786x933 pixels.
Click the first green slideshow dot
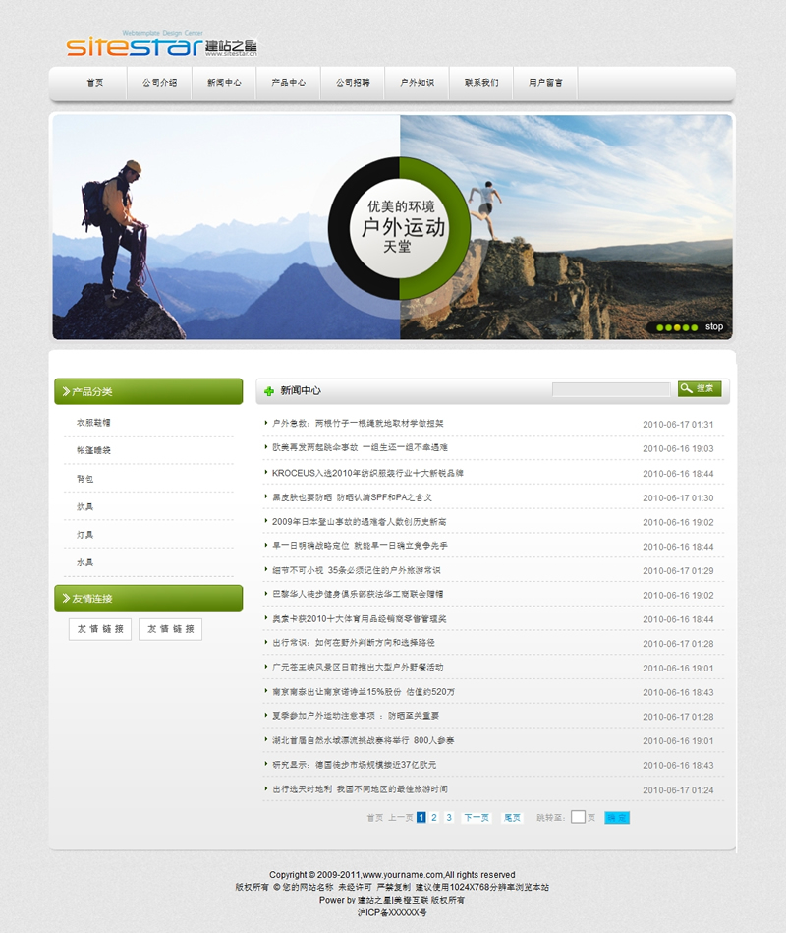tap(660, 327)
